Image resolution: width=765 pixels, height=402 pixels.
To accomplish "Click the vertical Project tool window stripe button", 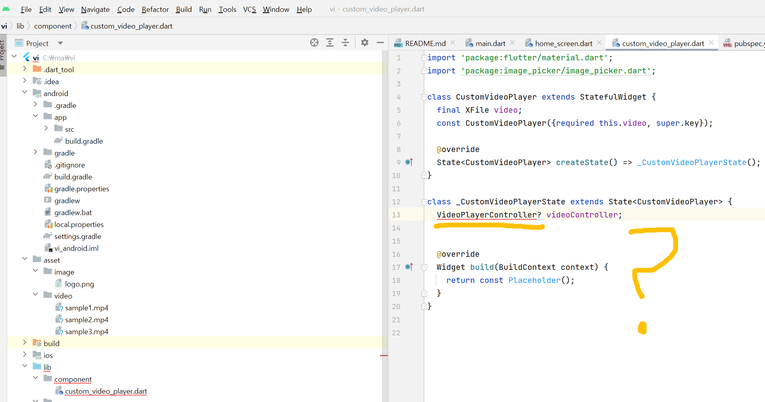I will [3, 55].
